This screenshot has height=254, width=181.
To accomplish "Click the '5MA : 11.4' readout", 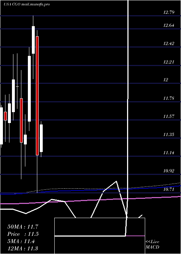I will tap(21, 241).
